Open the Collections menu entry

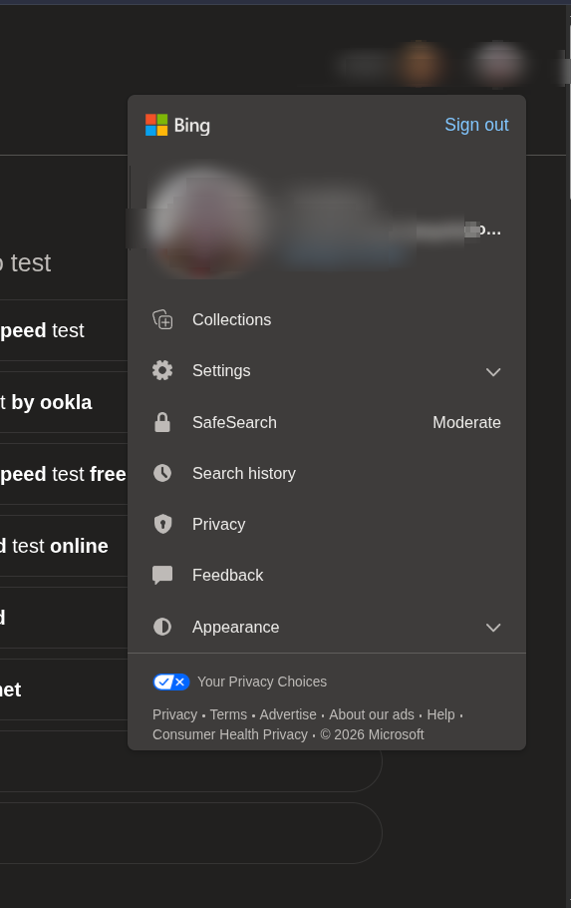point(327,319)
